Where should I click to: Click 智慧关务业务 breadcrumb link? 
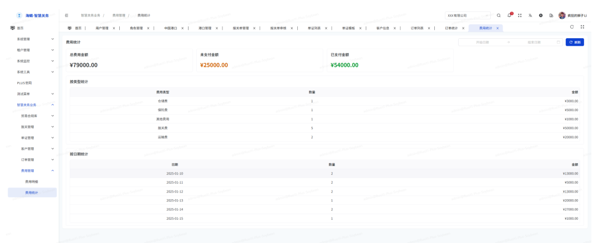point(90,15)
